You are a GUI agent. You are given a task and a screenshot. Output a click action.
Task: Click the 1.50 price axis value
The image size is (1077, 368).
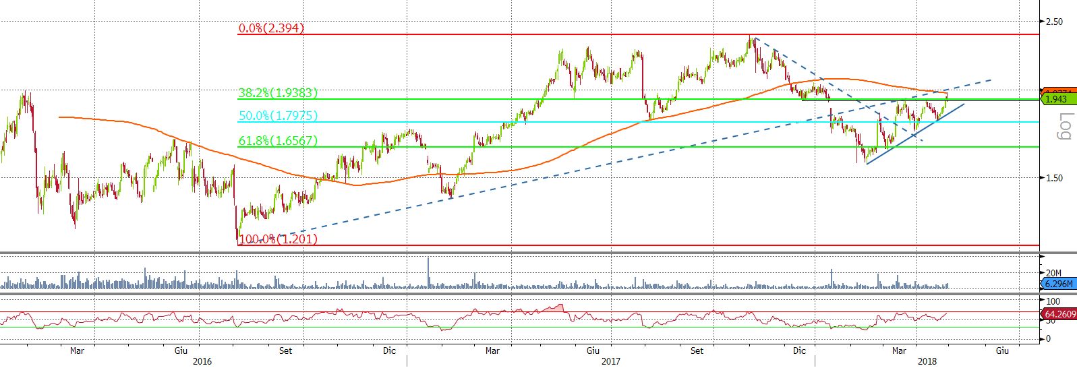[1053, 178]
